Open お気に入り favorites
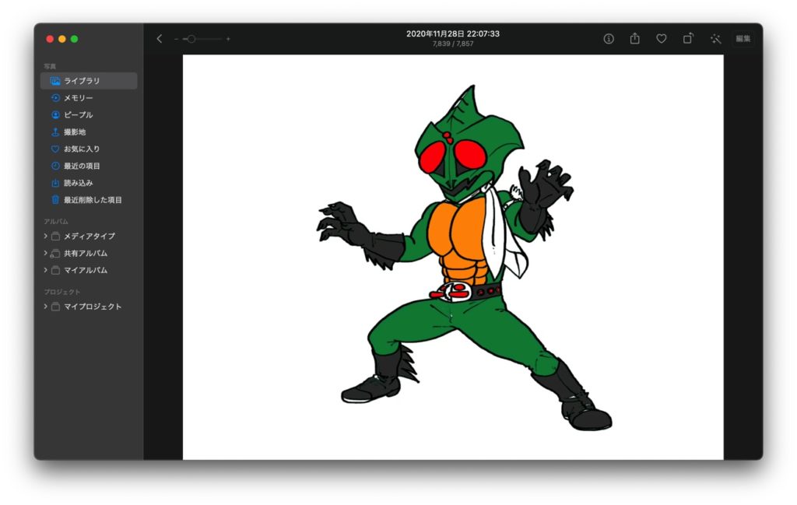The height and width of the screenshot is (505, 797). (89, 149)
